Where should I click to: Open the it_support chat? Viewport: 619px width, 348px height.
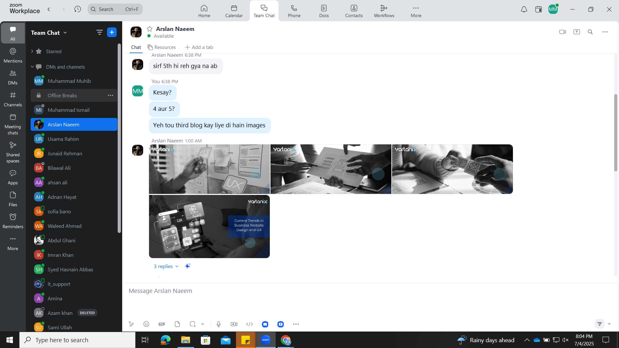click(74, 284)
